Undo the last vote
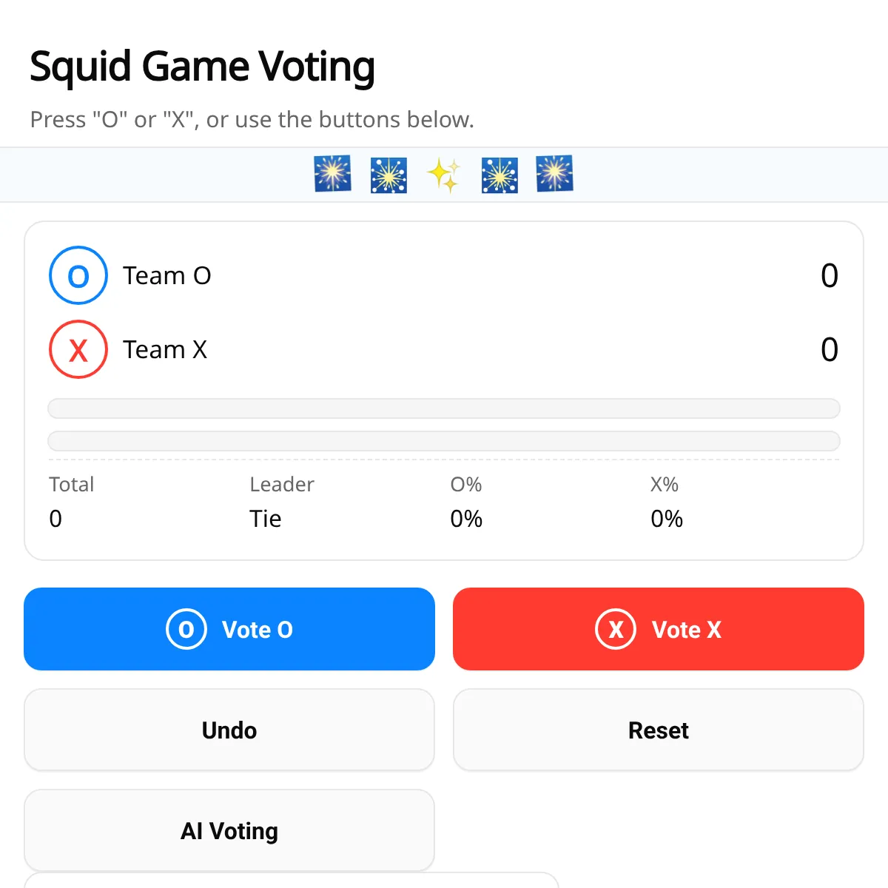The height and width of the screenshot is (888, 888). tap(229, 730)
